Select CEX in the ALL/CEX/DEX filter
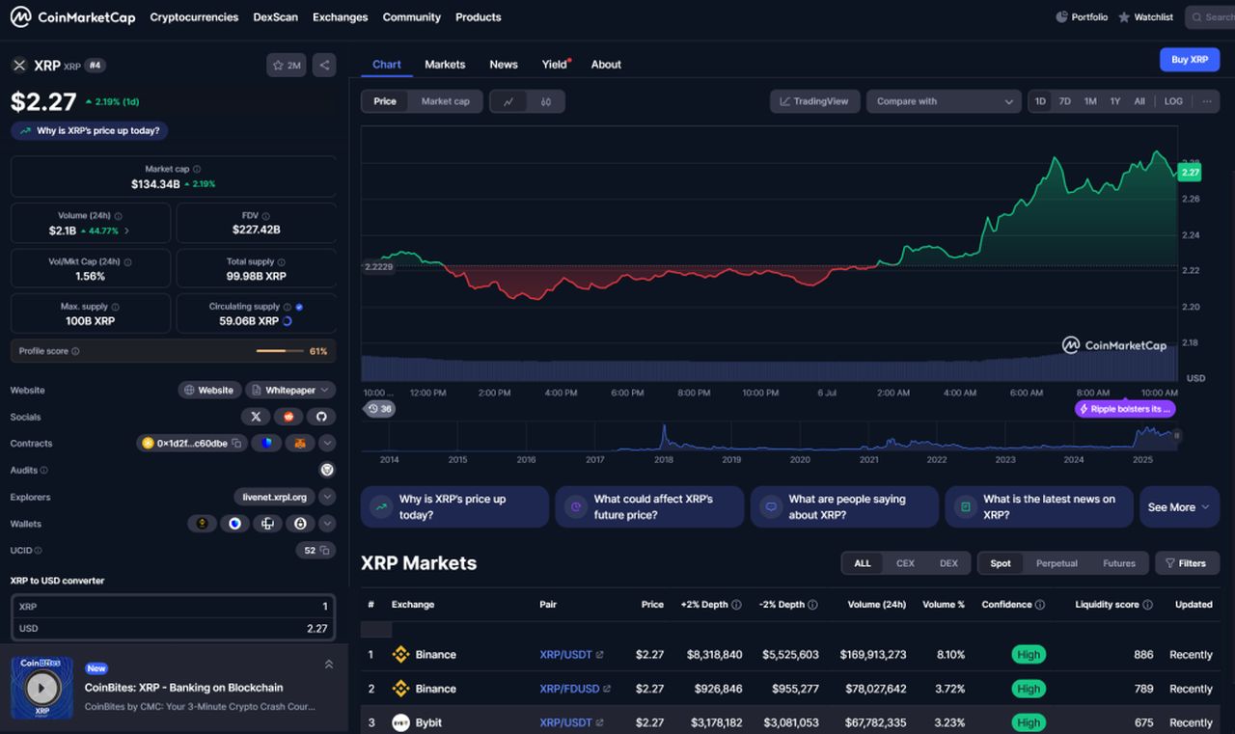 905,562
